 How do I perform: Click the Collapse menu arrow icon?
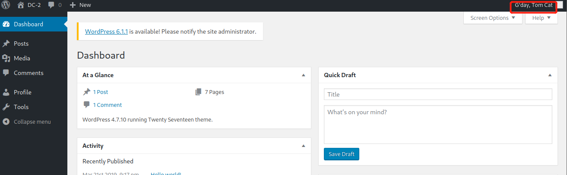(x=6, y=122)
